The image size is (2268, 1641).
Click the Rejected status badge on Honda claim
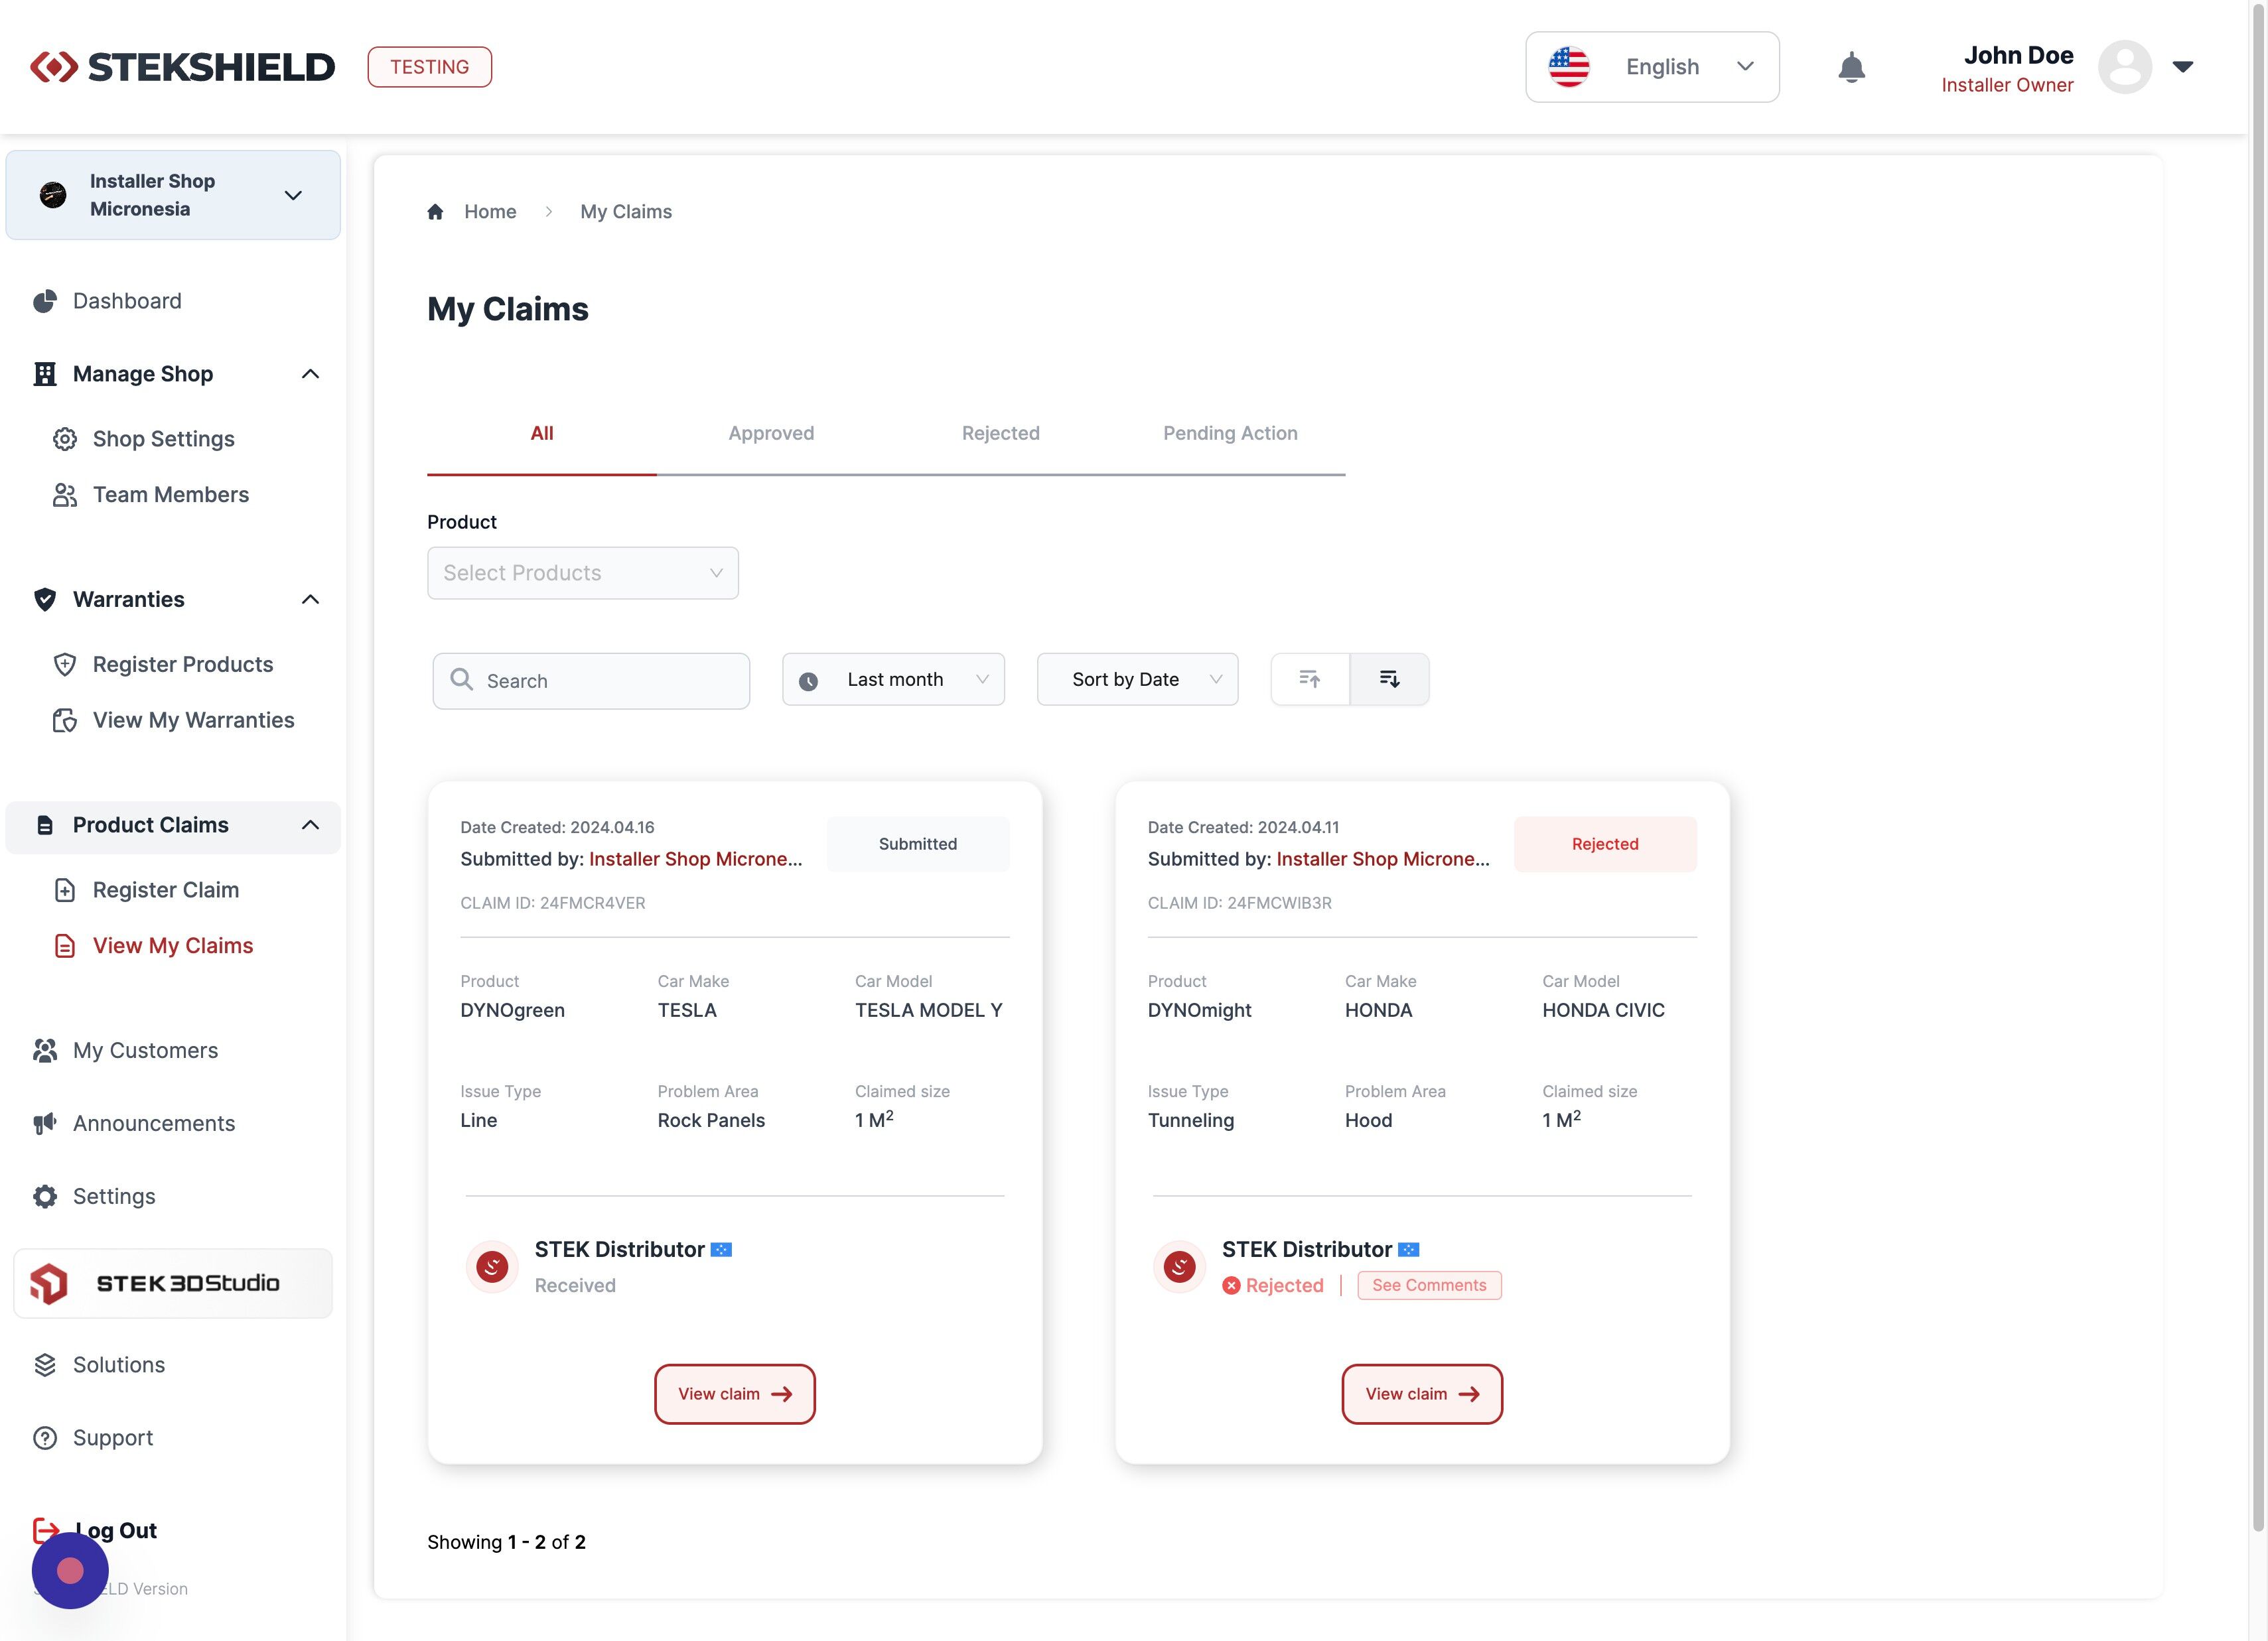click(x=1604, y=844)
